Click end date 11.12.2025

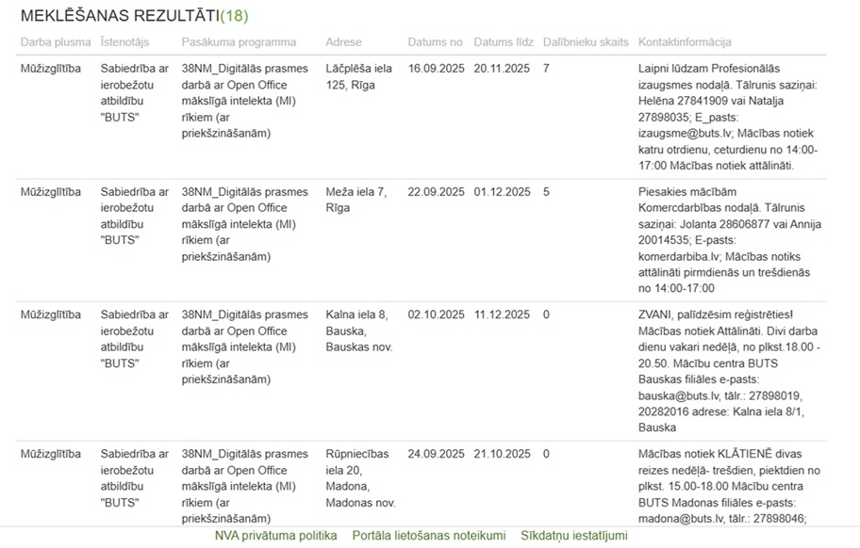tap(502, 314)
